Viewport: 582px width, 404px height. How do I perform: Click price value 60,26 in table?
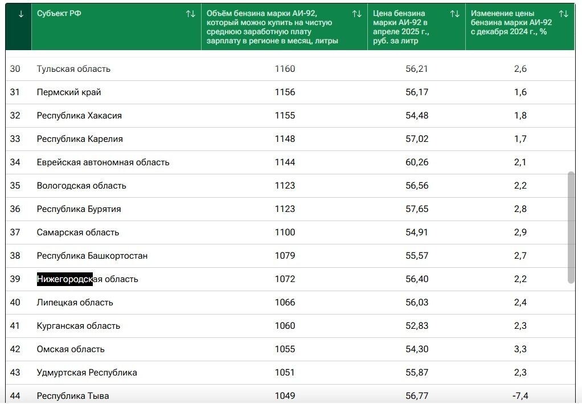coord(417,162)
